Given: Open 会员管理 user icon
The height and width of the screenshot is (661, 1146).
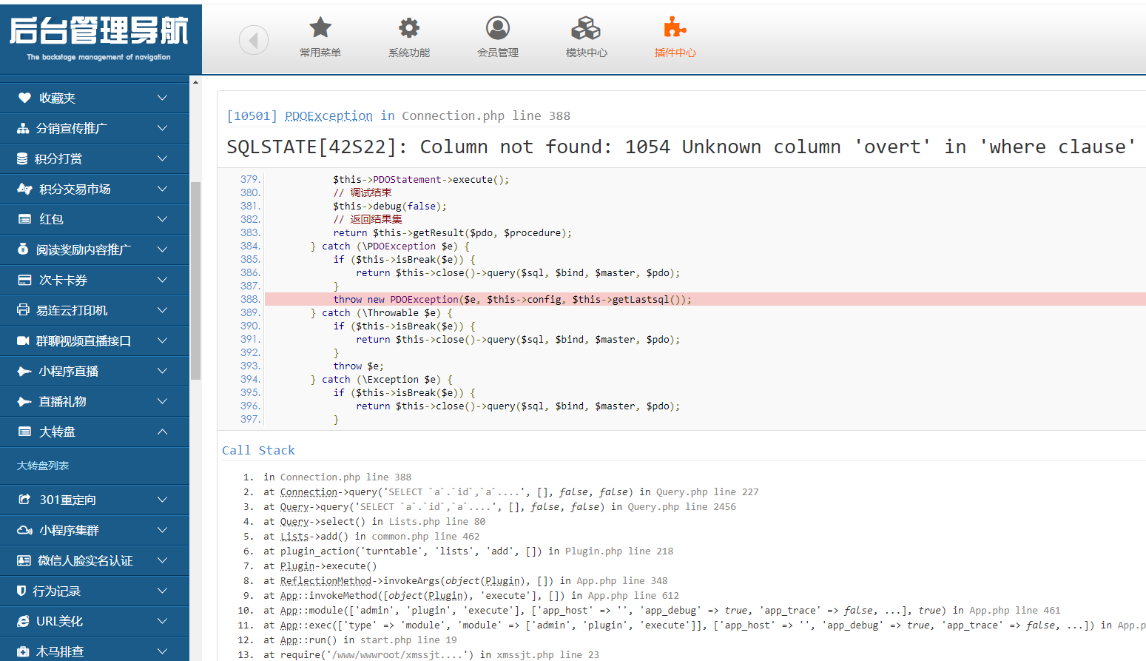Looking at the screenshot, I should 498,28.
